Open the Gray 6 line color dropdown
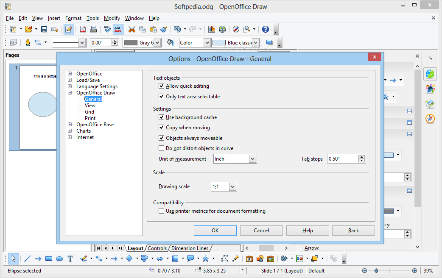This screenshot has width=442, height=278. pyautogui.click(x=157, y=42)
